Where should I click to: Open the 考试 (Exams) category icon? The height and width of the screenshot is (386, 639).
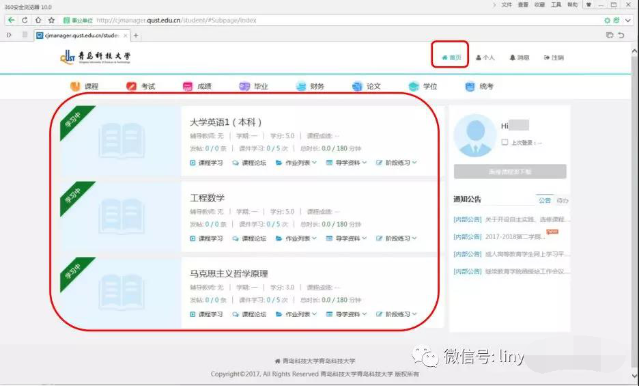click(132, 86)
